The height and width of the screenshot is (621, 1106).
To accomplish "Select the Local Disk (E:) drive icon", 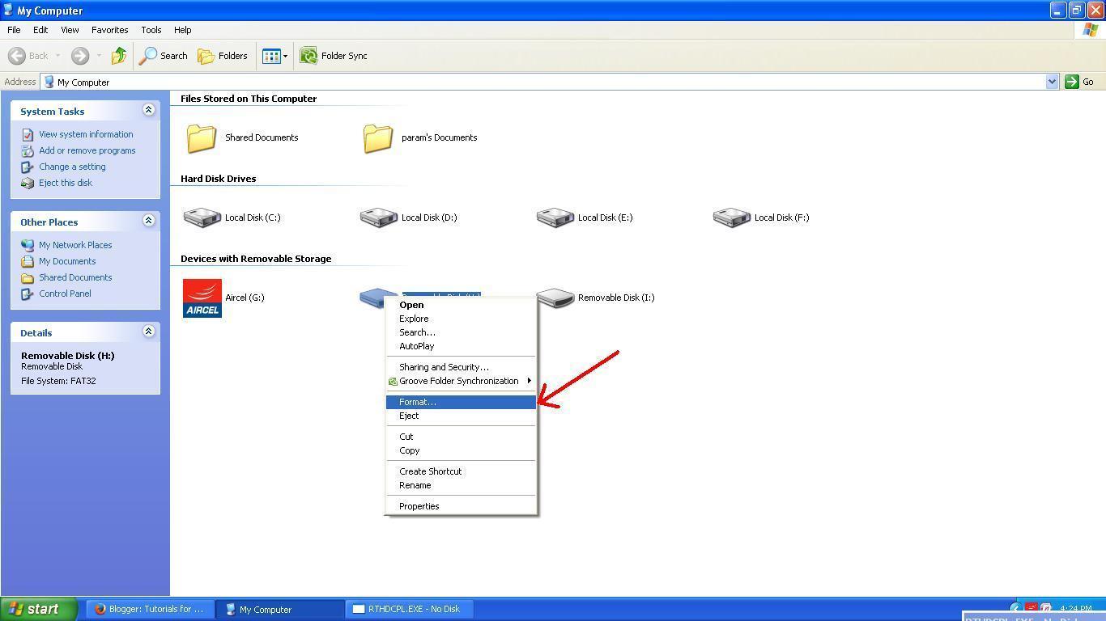I will click(x=555, y=218).
